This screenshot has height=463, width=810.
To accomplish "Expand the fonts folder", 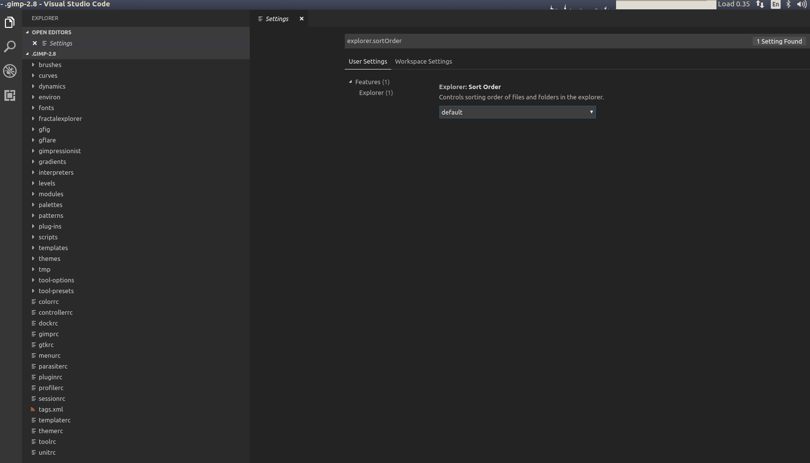I will tap(136, 108).
